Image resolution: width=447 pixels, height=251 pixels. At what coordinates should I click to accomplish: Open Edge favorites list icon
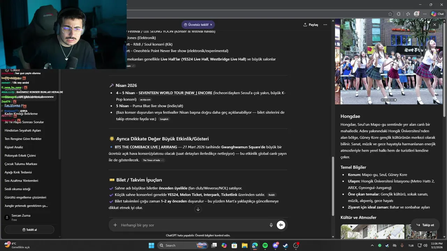[x=408, y=14]
